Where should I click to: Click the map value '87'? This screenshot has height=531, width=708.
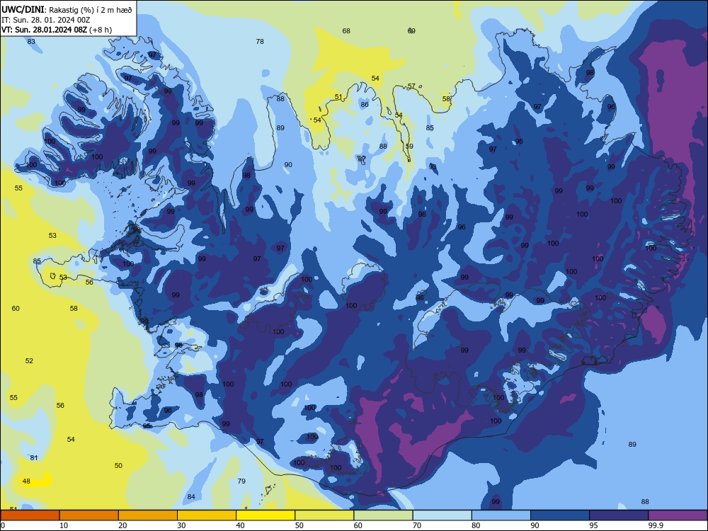tap(362, 159)
